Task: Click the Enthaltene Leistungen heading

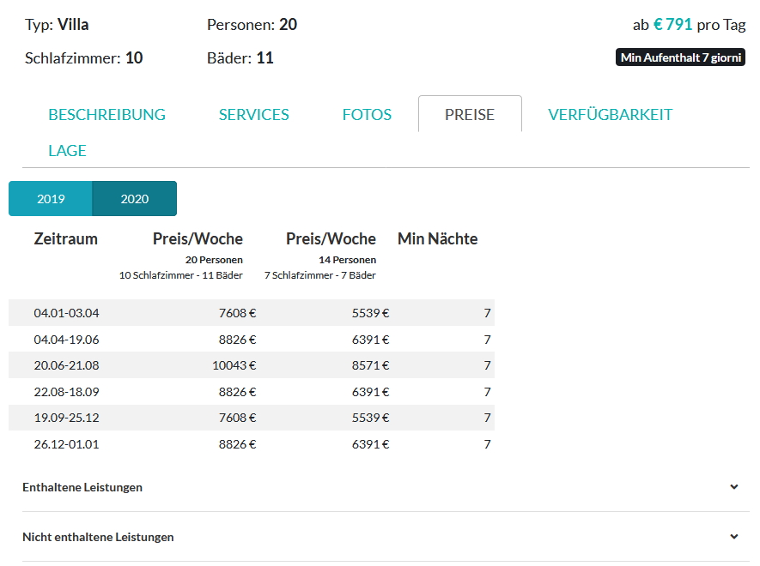Action: pyautogui.click(x=82, y=487)
